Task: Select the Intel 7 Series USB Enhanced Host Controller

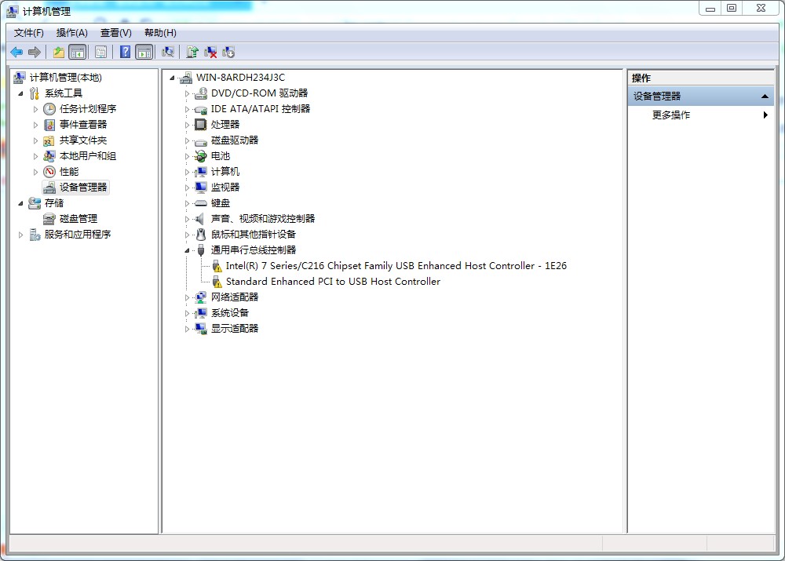Action: (x=396, y=266)
